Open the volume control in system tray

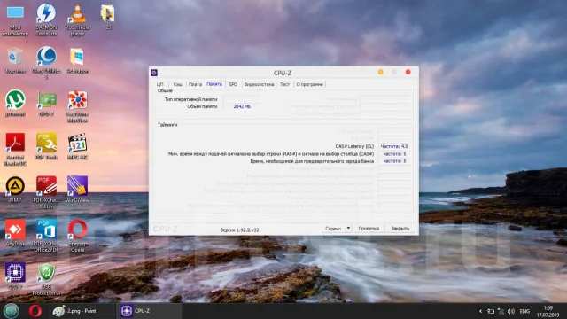point(511,311)
